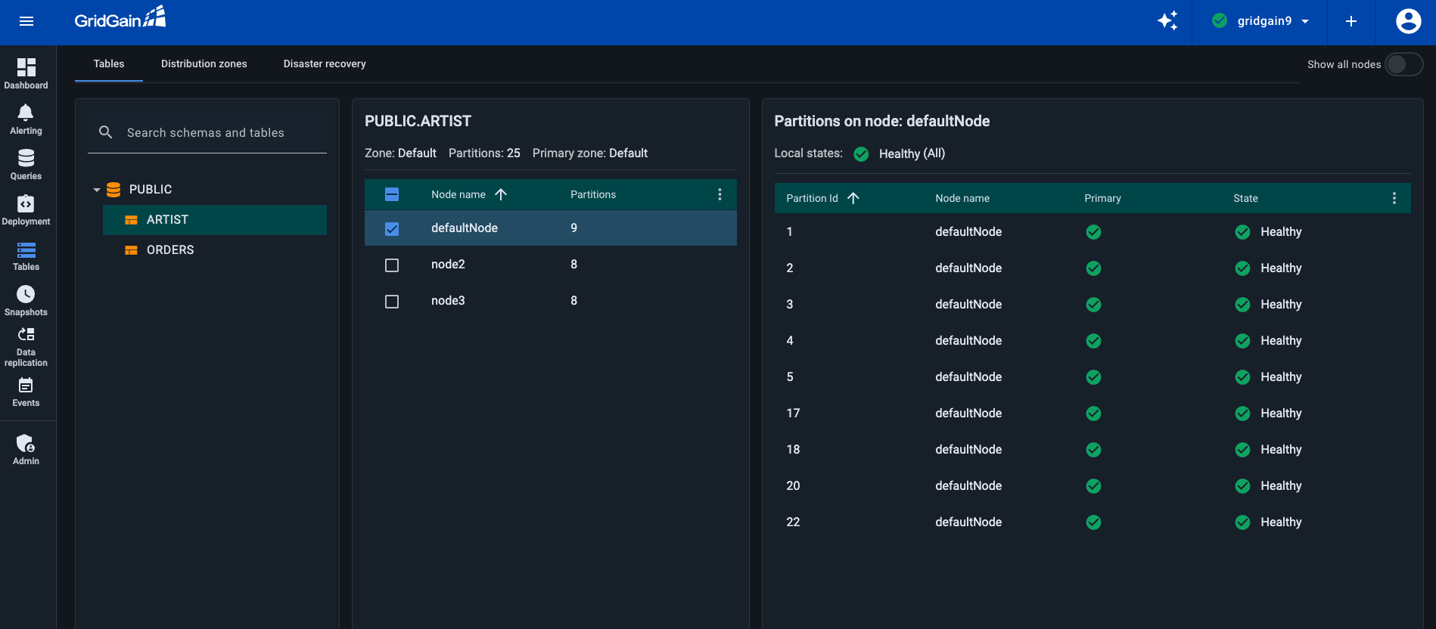Check the node2 row checkbox

(x=392, y=265)
